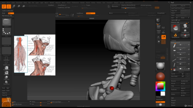Toggle the Rgb channel button
The height and width of the screenshot is (108, 193).
(x=11, y=13)
